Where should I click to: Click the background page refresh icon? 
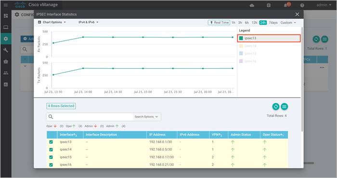[x=316, y=39]
